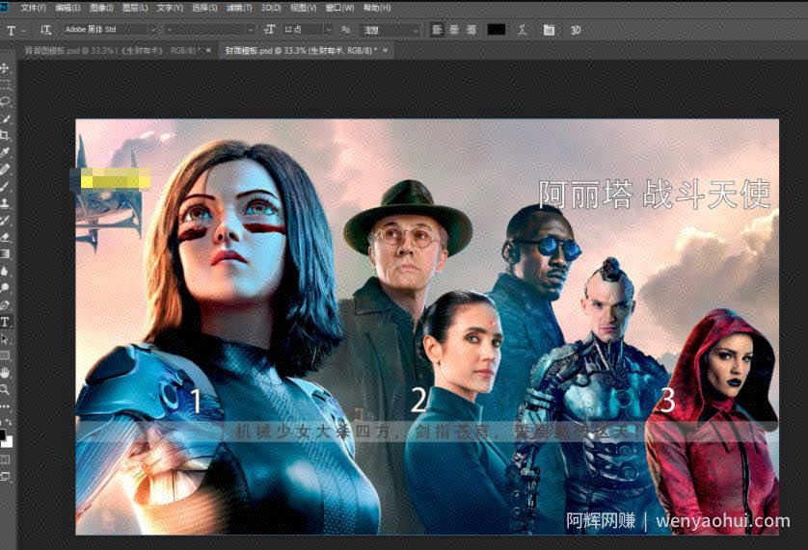
Task: Select the Zoom magnifier tool
Action: point(5,389)
